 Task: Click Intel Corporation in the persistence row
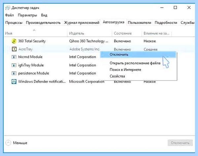82,73
